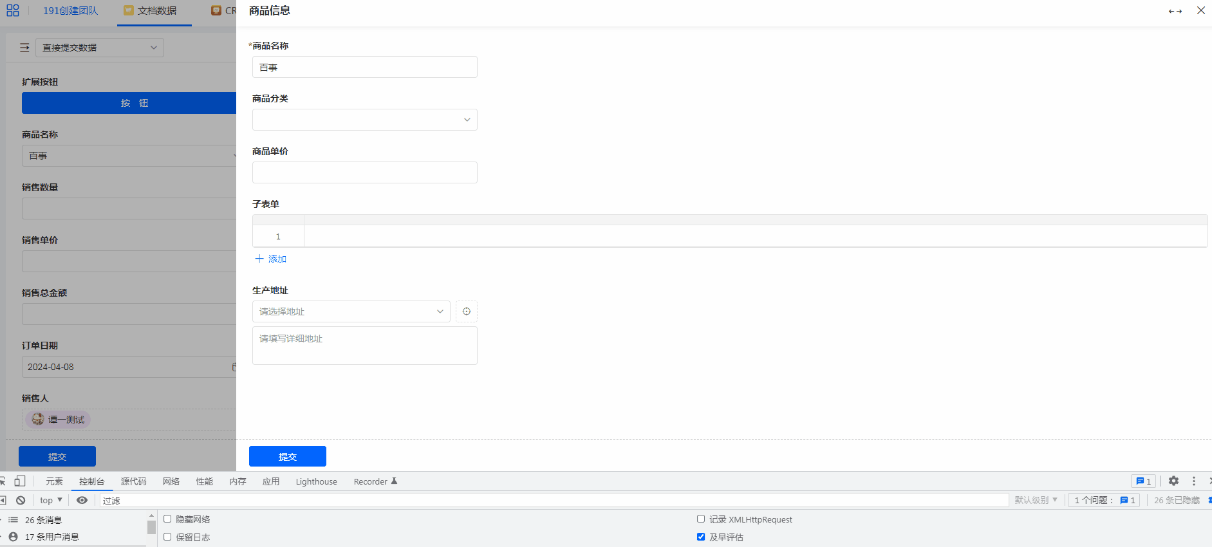
Task: Toggle device toolbar icon in DevTools
Action: (20, 481)
